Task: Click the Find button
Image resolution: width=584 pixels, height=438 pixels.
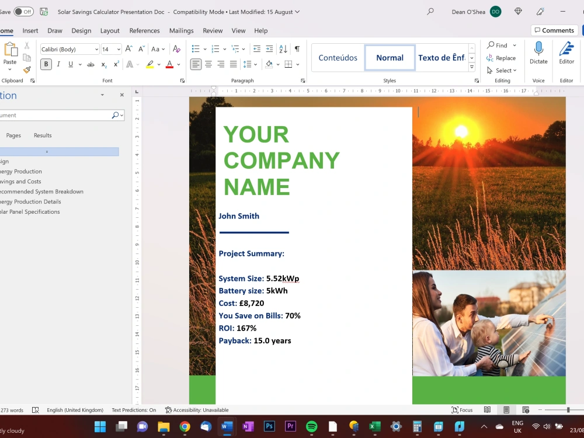Action: [x=498, y=46]
